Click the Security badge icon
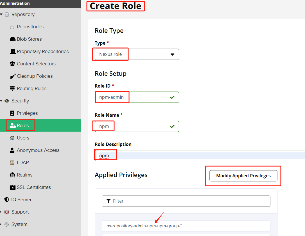This screenshot has height=236, width=305. point(7,101)
